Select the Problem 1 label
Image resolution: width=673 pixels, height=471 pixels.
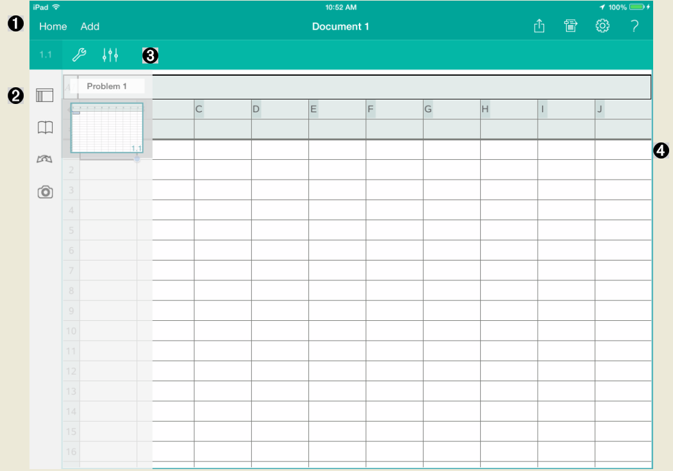pos(107,86)
